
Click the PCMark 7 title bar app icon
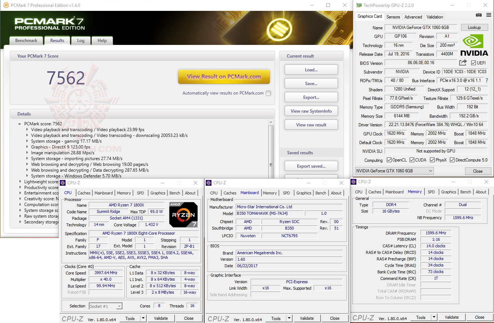(6, 5)
